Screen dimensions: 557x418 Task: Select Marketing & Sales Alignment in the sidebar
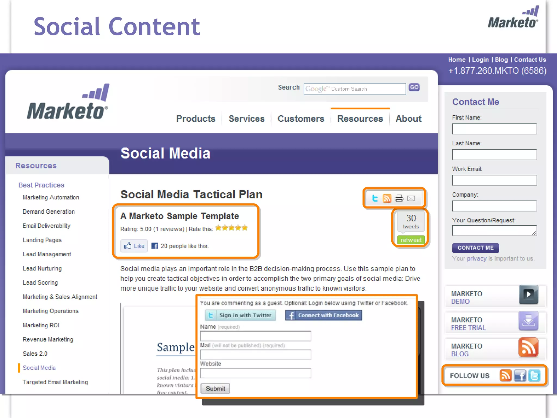(x=60, y=297)
